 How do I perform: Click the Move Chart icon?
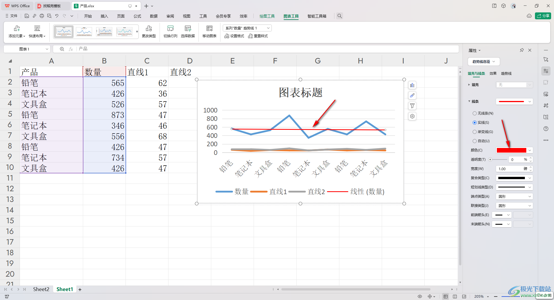tap(209, 29)
